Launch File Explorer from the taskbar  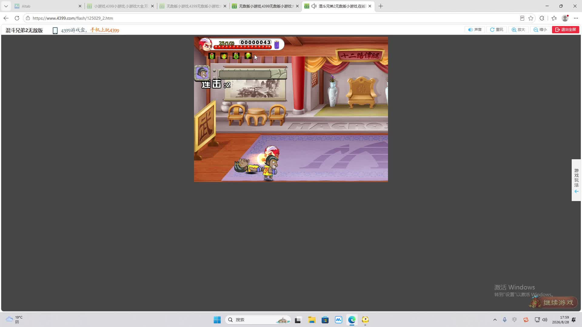tap(312, 320)
